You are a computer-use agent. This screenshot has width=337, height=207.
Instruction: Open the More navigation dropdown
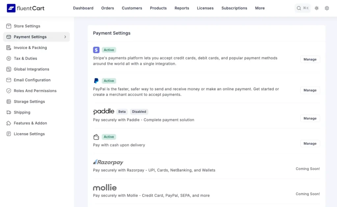pos(260,8)
